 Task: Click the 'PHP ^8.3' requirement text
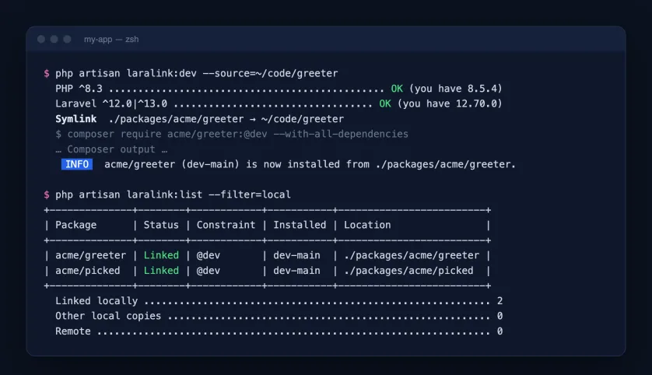coord(79,89)
